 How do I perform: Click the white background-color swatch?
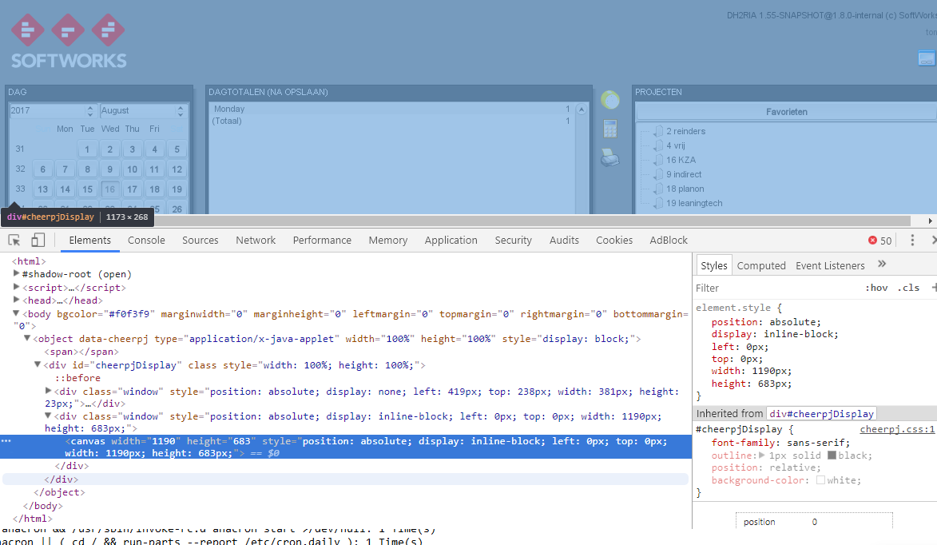[820, 479]
